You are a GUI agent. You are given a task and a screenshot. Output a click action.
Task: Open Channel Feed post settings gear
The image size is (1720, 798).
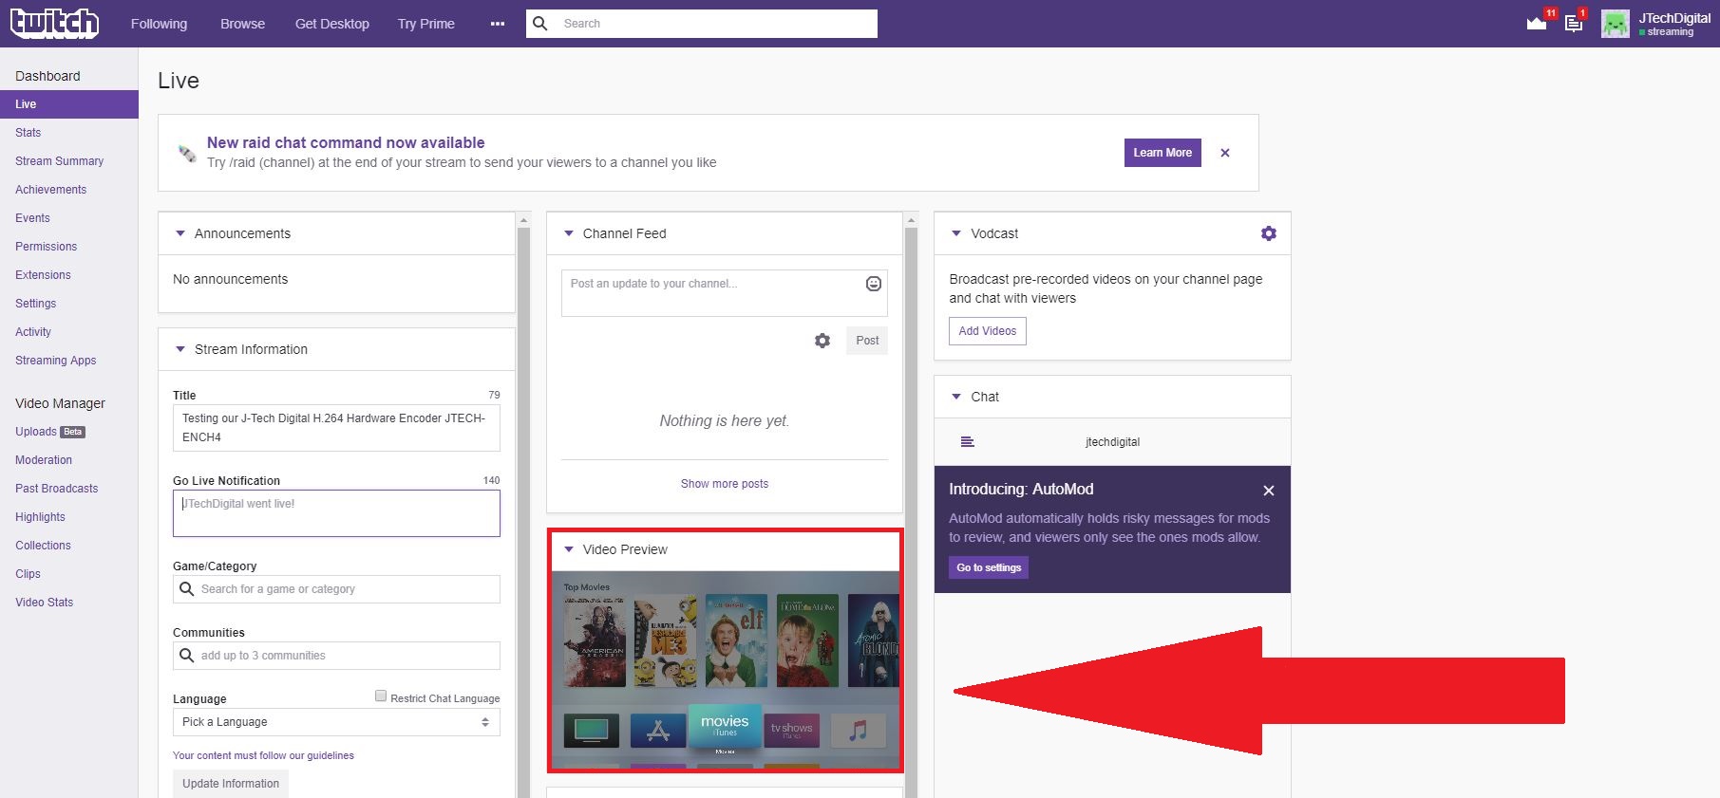(x=822, y=341)
